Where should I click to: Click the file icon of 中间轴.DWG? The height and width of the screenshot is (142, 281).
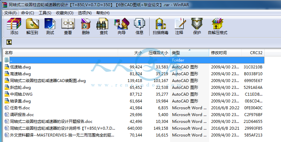pyautogui.click(x=7, y=94)
